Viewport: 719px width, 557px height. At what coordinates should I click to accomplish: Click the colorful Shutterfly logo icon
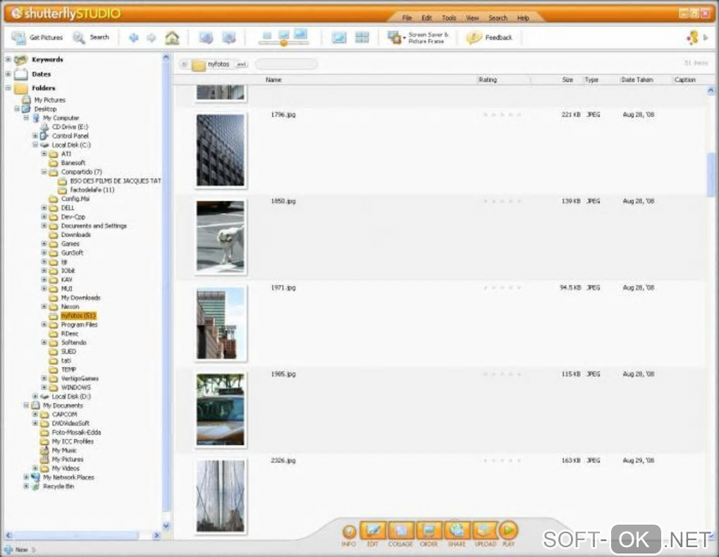(x=693, y=37)
